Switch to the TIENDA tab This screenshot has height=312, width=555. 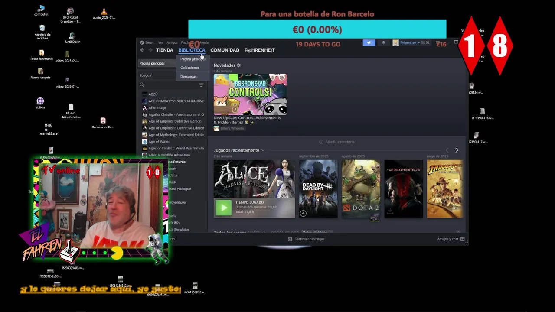coord(164,50)
